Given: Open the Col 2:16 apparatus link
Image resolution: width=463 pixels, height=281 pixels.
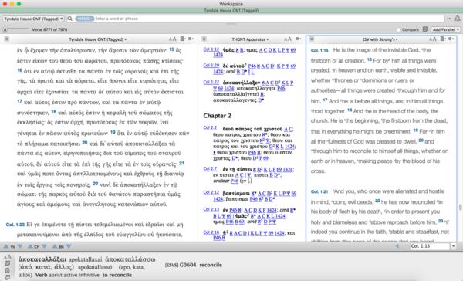Looking at the screenshot, I should pos(211,232).
